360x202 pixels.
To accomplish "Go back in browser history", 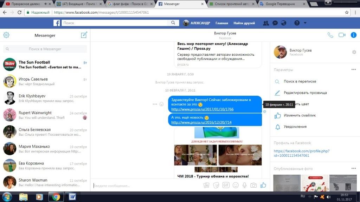I will click(x=5, y=12).
